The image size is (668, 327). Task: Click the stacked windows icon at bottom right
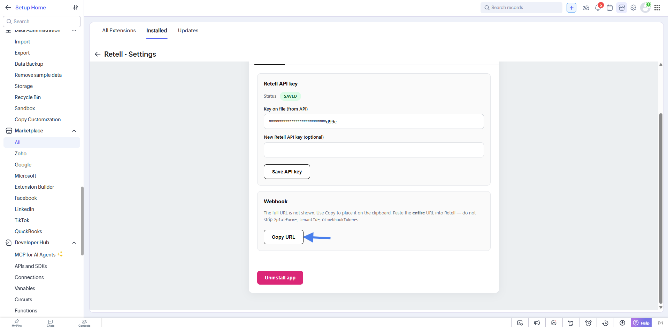click(x=660, y=323)
